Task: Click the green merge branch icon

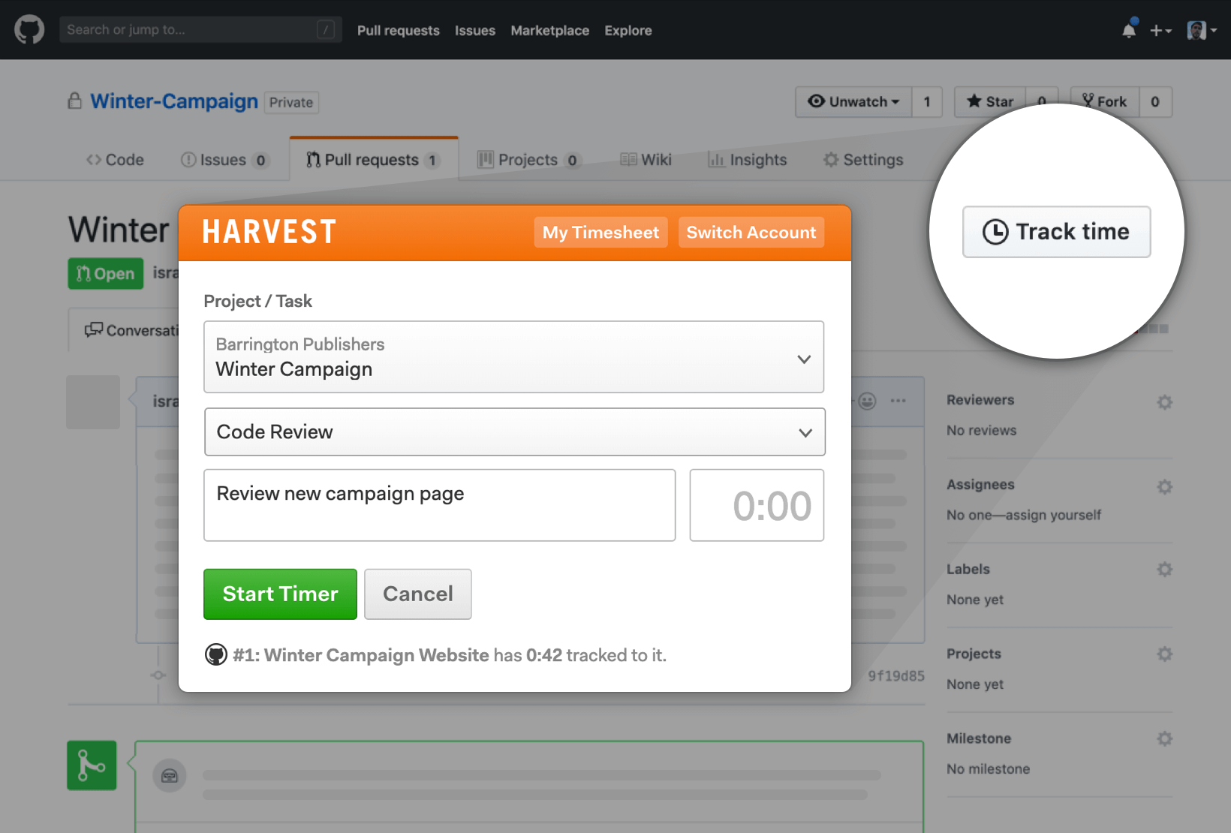Action: 92,765
